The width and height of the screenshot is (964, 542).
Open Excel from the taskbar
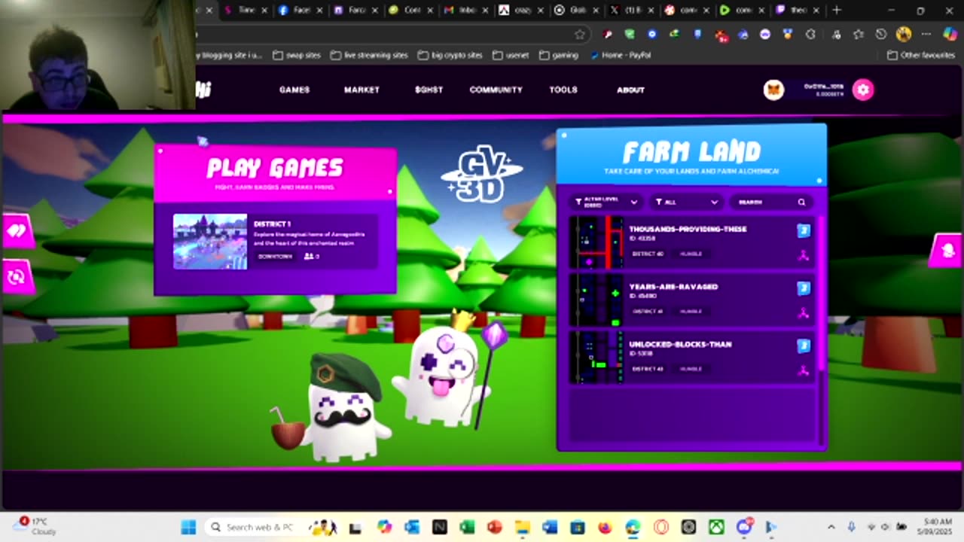[467, 527]
